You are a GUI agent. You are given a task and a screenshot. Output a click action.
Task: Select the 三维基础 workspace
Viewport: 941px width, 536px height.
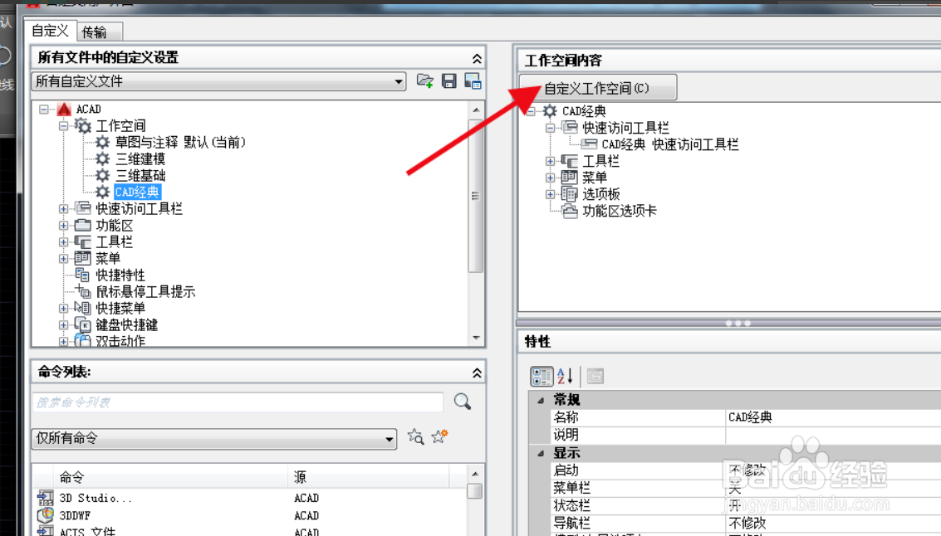pyautogui.click(x=140, y=176)
